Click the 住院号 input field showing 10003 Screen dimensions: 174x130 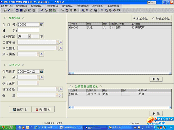(28, 25)
